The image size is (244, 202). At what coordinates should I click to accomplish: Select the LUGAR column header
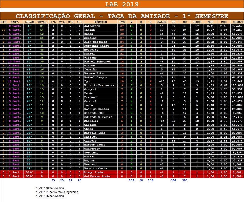(x=29, y=22)
